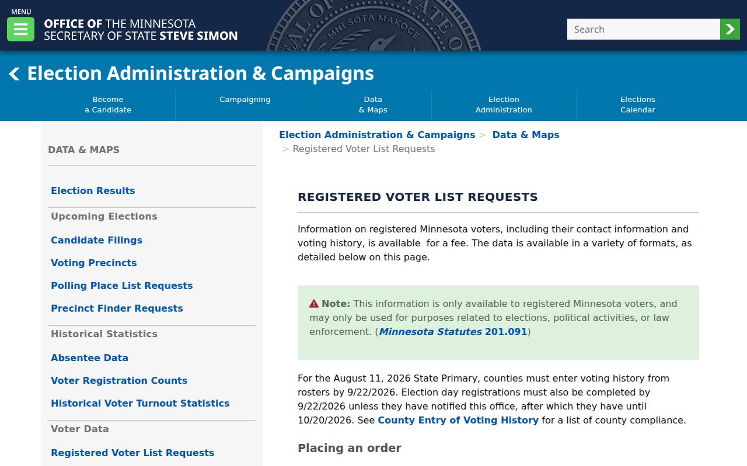747x466 pixels.
Task: Open Election Results in the sidebar
Action: pyautogui.click(x=93, y=190)
